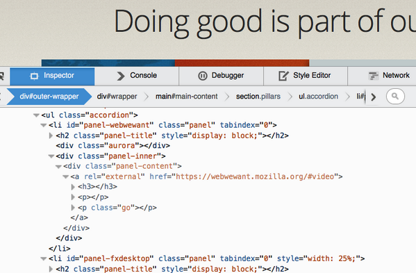The width and height of the screenshot is (416, 273).
Task: Collapse the li panel-webwewant node
Action: tap(44, 125)
